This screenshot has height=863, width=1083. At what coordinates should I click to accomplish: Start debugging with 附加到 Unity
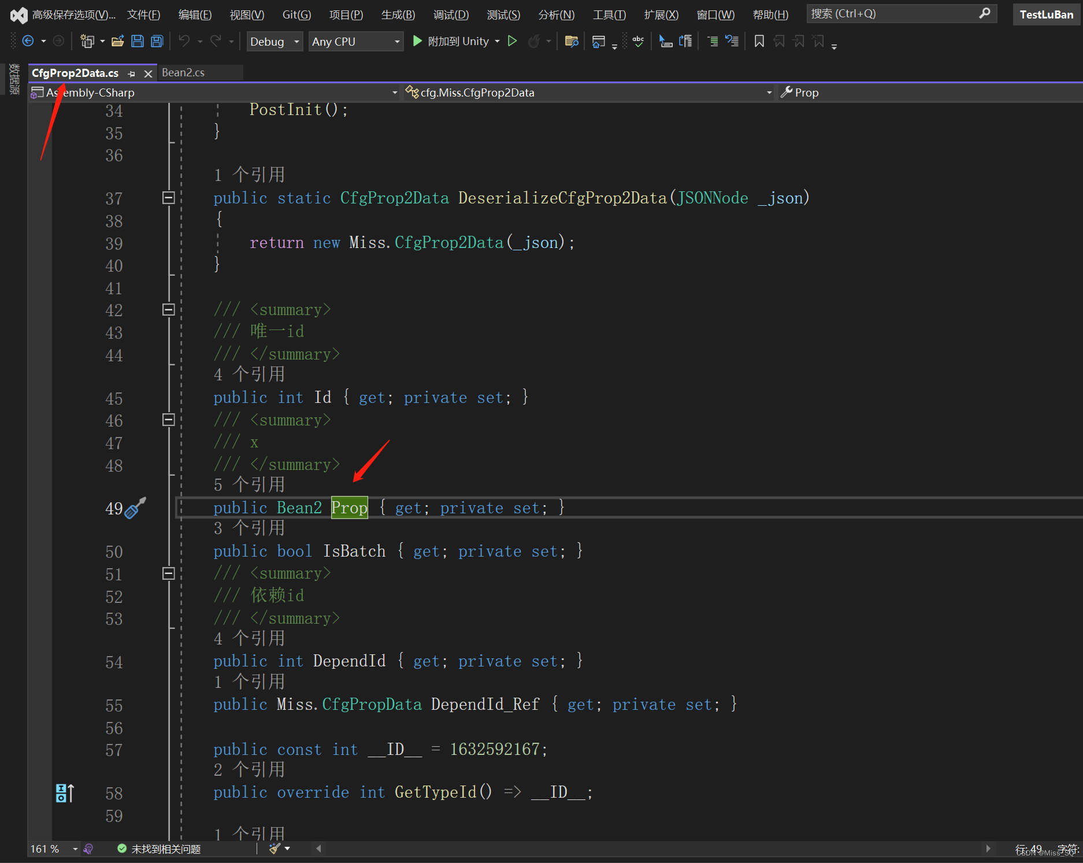click(456, 41)
